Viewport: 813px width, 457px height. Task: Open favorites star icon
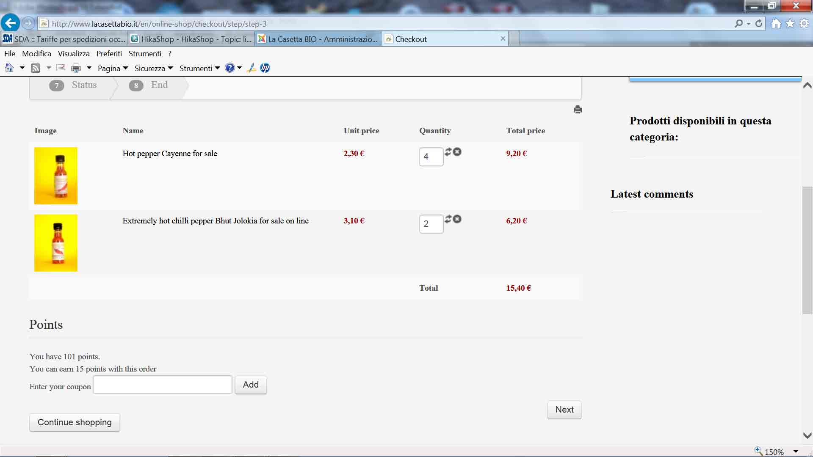790,24
